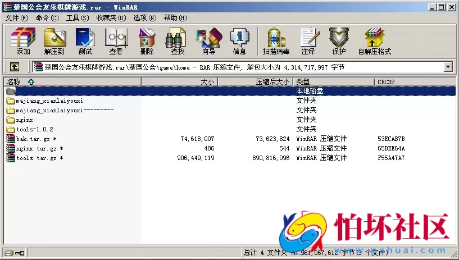This screenshot has width=459, height=260.
Task: Select the tools-1.0.2 folder name
Action: click(35, 129)
